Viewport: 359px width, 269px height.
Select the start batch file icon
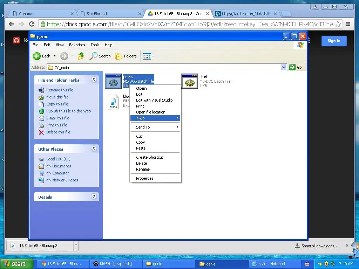(190, 81)
